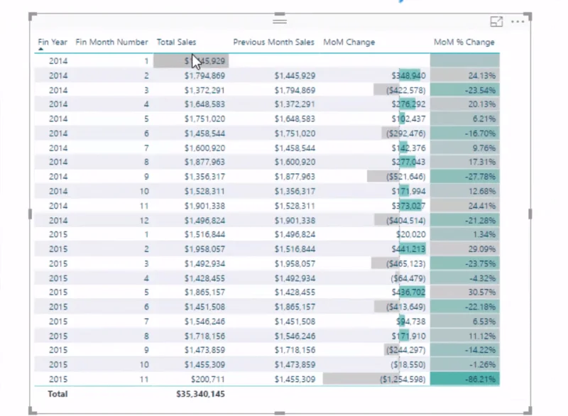Click the bottom edge middle resize handle
This screenshot has height=416, width=568.
(280, 412)
